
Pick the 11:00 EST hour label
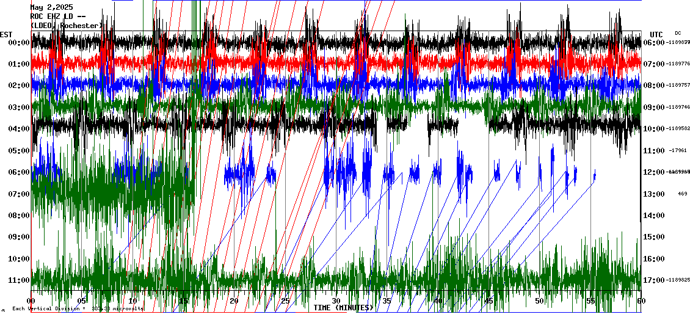tap(19, 280)
